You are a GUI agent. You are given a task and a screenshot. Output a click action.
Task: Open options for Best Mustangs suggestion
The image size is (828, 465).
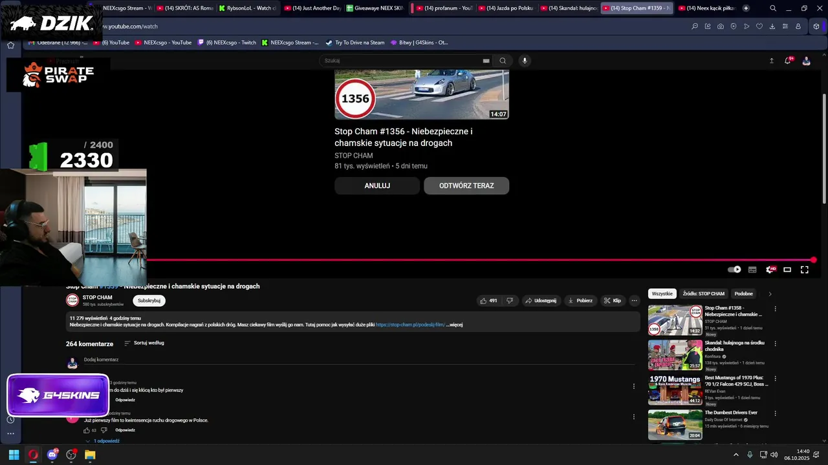coord(775,378)
